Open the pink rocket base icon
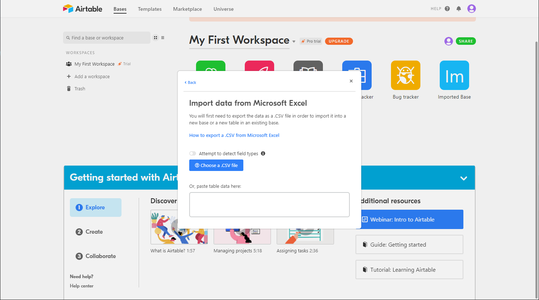Image resolution: width=539 pixels, height=300 pixels. (259, 66)
